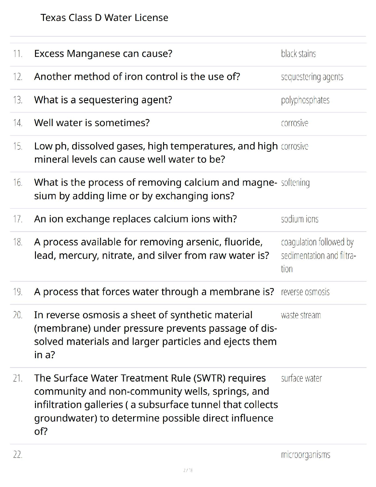Screen dimensions: 376x487
Task: Click the question about another method of iron control
Action: click(x=137, y=77)
